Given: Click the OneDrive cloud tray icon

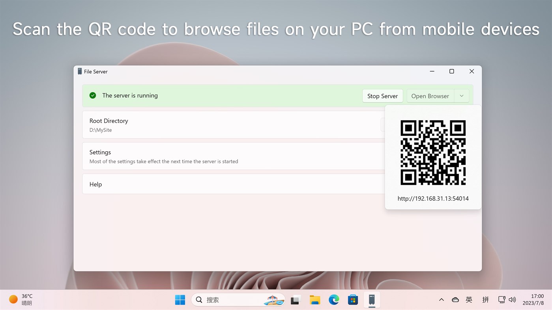Looking at the screenshot, I should pyautogui.click(x=455, y=300).
